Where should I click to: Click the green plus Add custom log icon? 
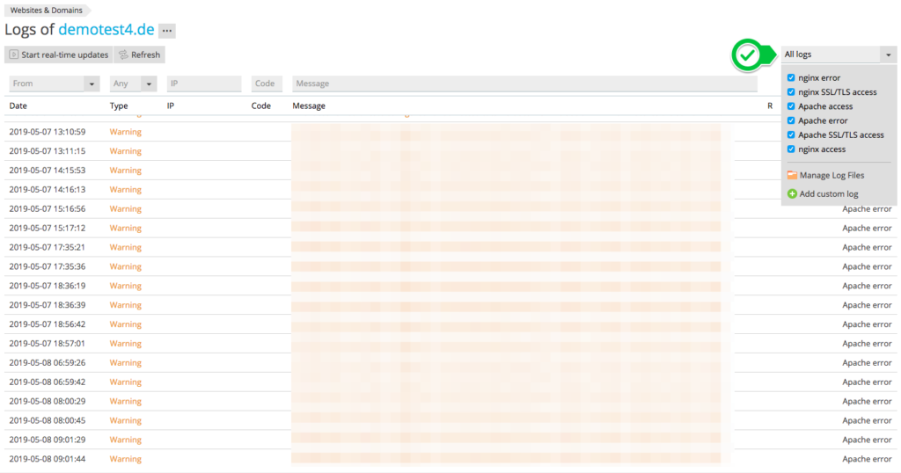(x=792, y=194)
